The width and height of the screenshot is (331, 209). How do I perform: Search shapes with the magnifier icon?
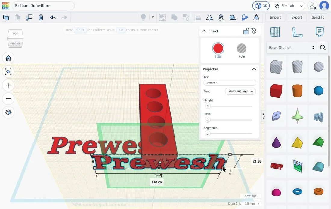coord(323,47)
